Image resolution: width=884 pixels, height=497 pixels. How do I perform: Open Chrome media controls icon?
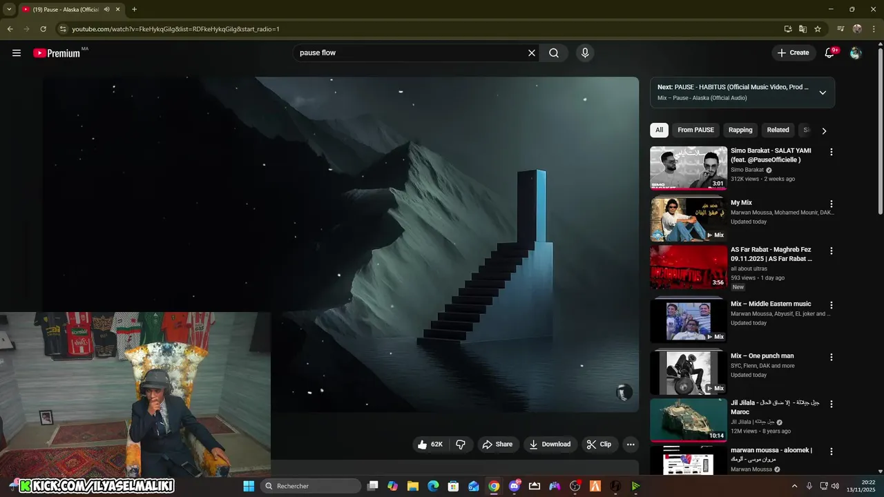click(840, 29)
